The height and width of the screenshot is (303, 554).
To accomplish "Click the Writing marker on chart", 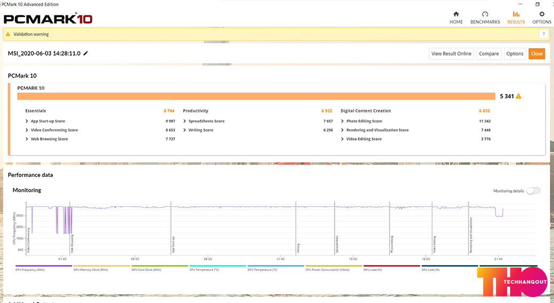I will tap(298, 248).
